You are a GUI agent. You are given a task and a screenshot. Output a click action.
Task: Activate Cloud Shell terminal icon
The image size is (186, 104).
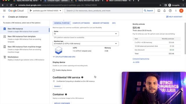159,11
